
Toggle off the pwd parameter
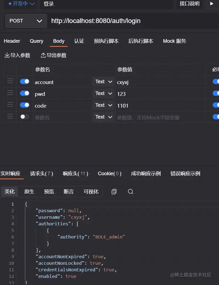pos(25,93)
